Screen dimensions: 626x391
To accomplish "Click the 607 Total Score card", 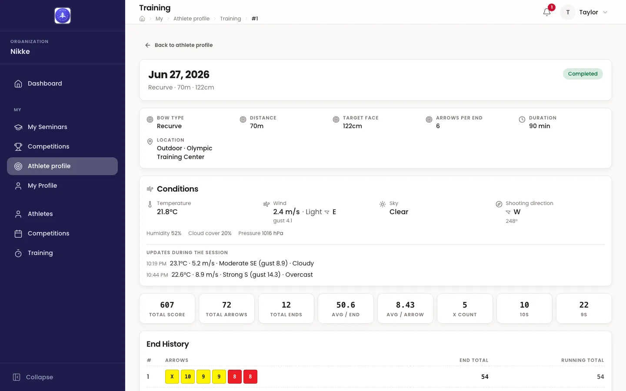I will pyautogui.click(x=167, y=308).
